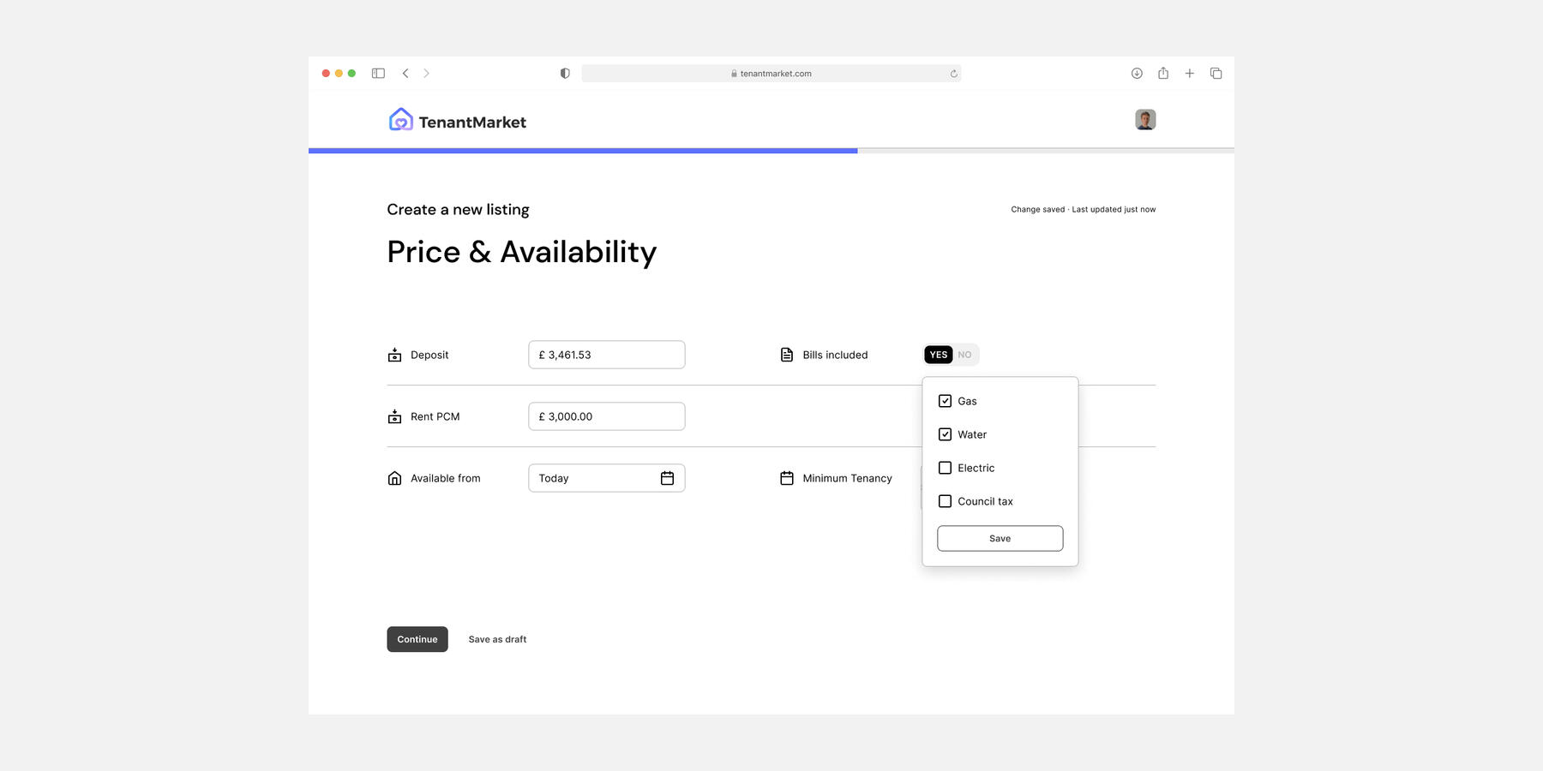Click the Continue button

pyautogui.click(x=417, y=639)
